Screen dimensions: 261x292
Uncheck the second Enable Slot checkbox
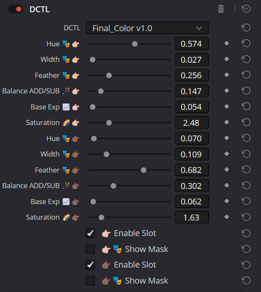pos(90,265)
